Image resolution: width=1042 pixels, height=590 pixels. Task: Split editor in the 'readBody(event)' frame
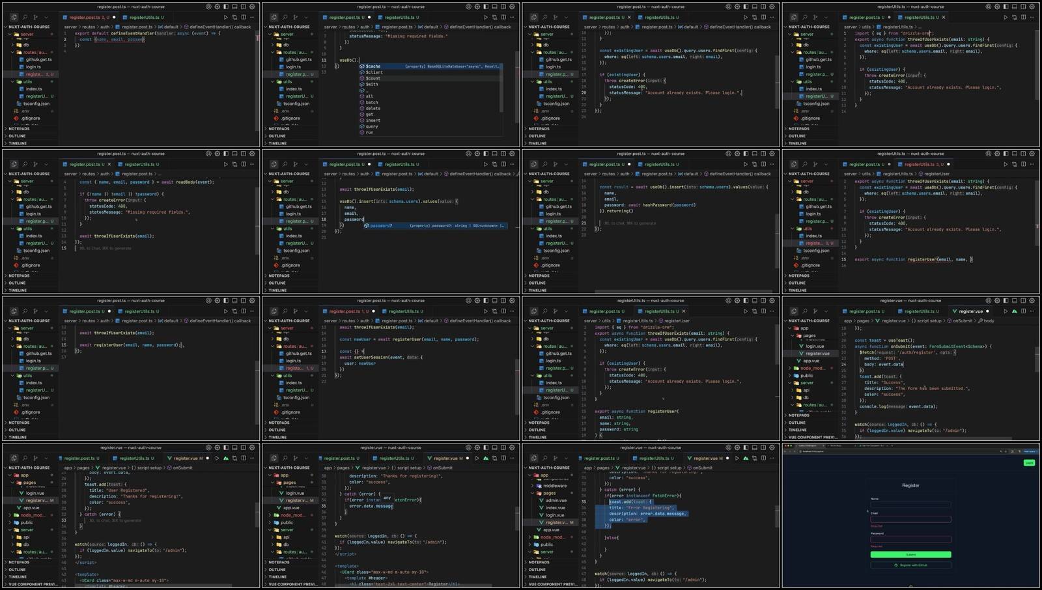click(x=244, y=164)
